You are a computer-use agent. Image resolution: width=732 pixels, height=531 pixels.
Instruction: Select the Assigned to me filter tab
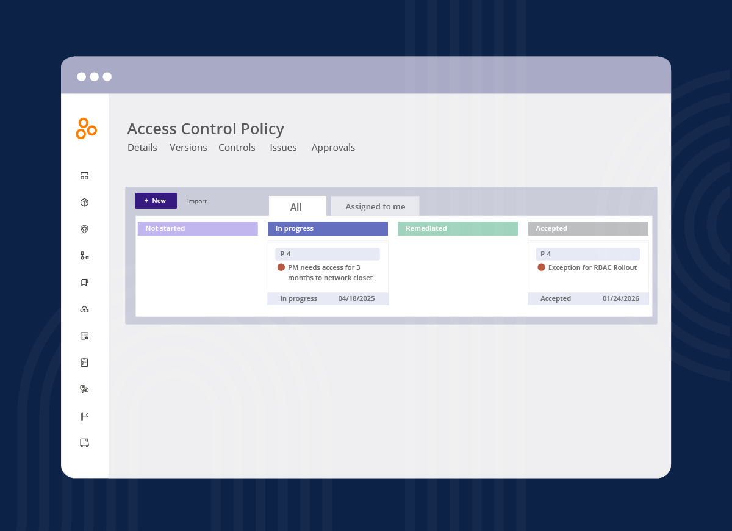pyautogui.click(x=375, y=206)
